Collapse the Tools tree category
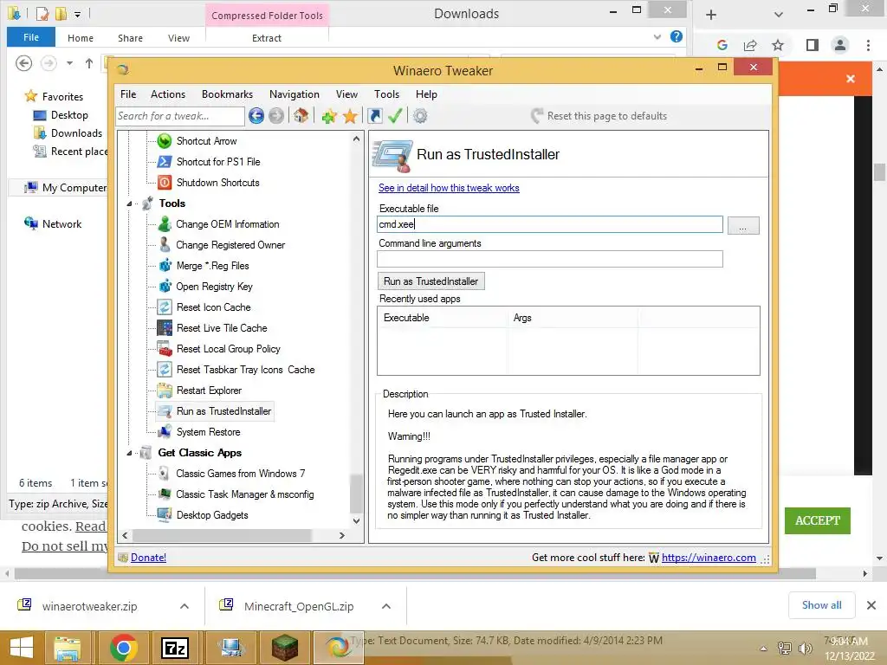887x665 pixels. 130,203
